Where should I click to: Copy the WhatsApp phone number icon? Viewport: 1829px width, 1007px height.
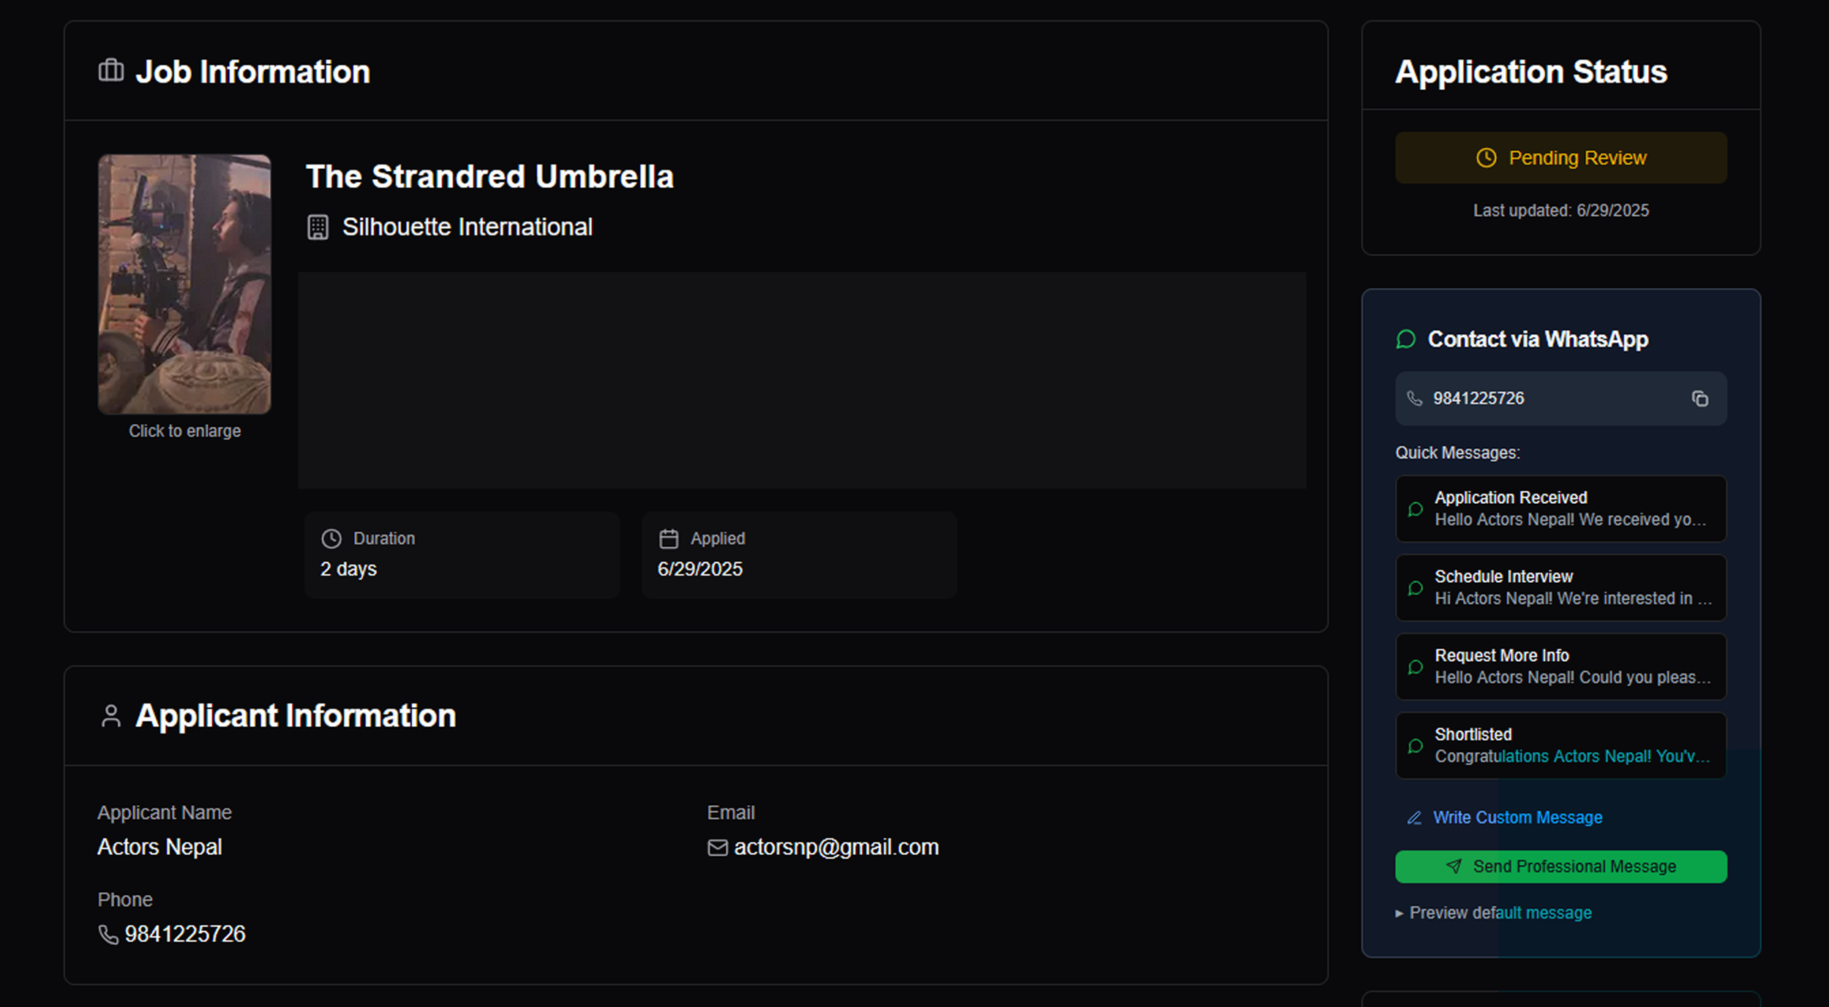tap(1700, 399)
